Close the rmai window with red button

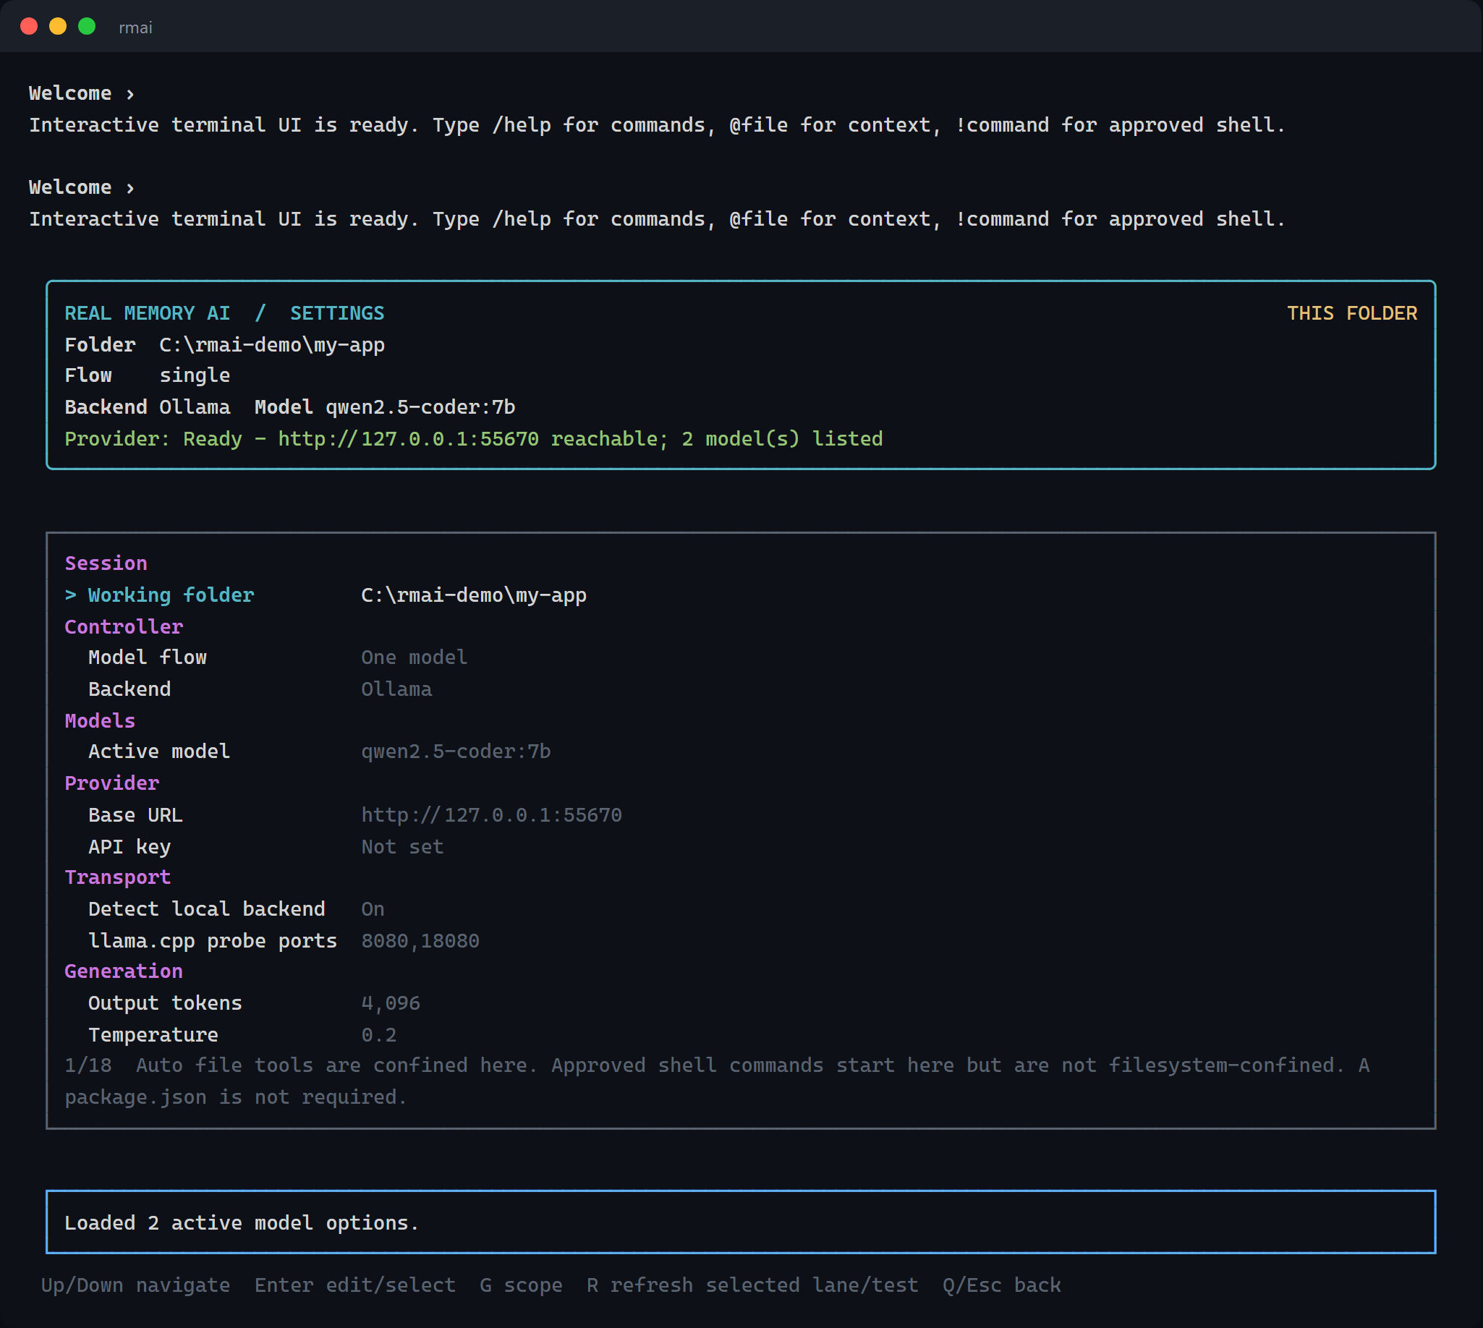coord(29,26)
